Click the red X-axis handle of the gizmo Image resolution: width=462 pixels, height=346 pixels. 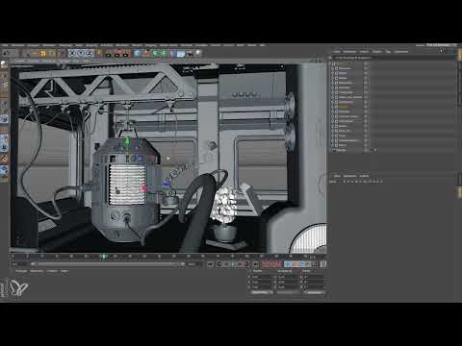[x=144, y=188]
